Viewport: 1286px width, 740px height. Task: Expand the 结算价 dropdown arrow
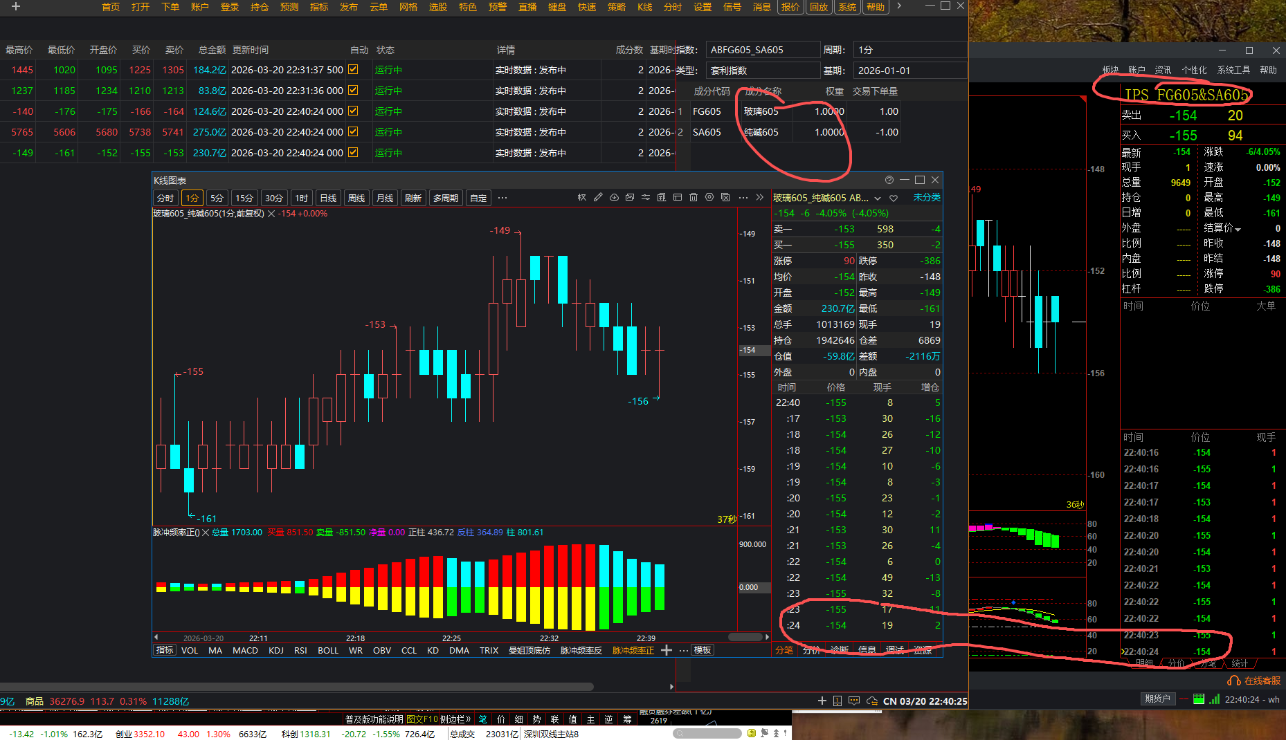(1238, 229)
